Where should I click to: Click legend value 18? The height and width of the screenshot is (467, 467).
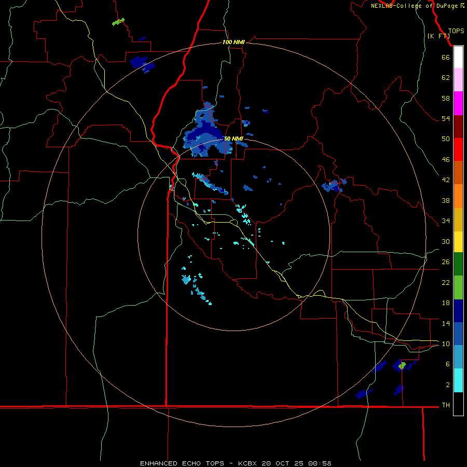[x=446, y=303]
